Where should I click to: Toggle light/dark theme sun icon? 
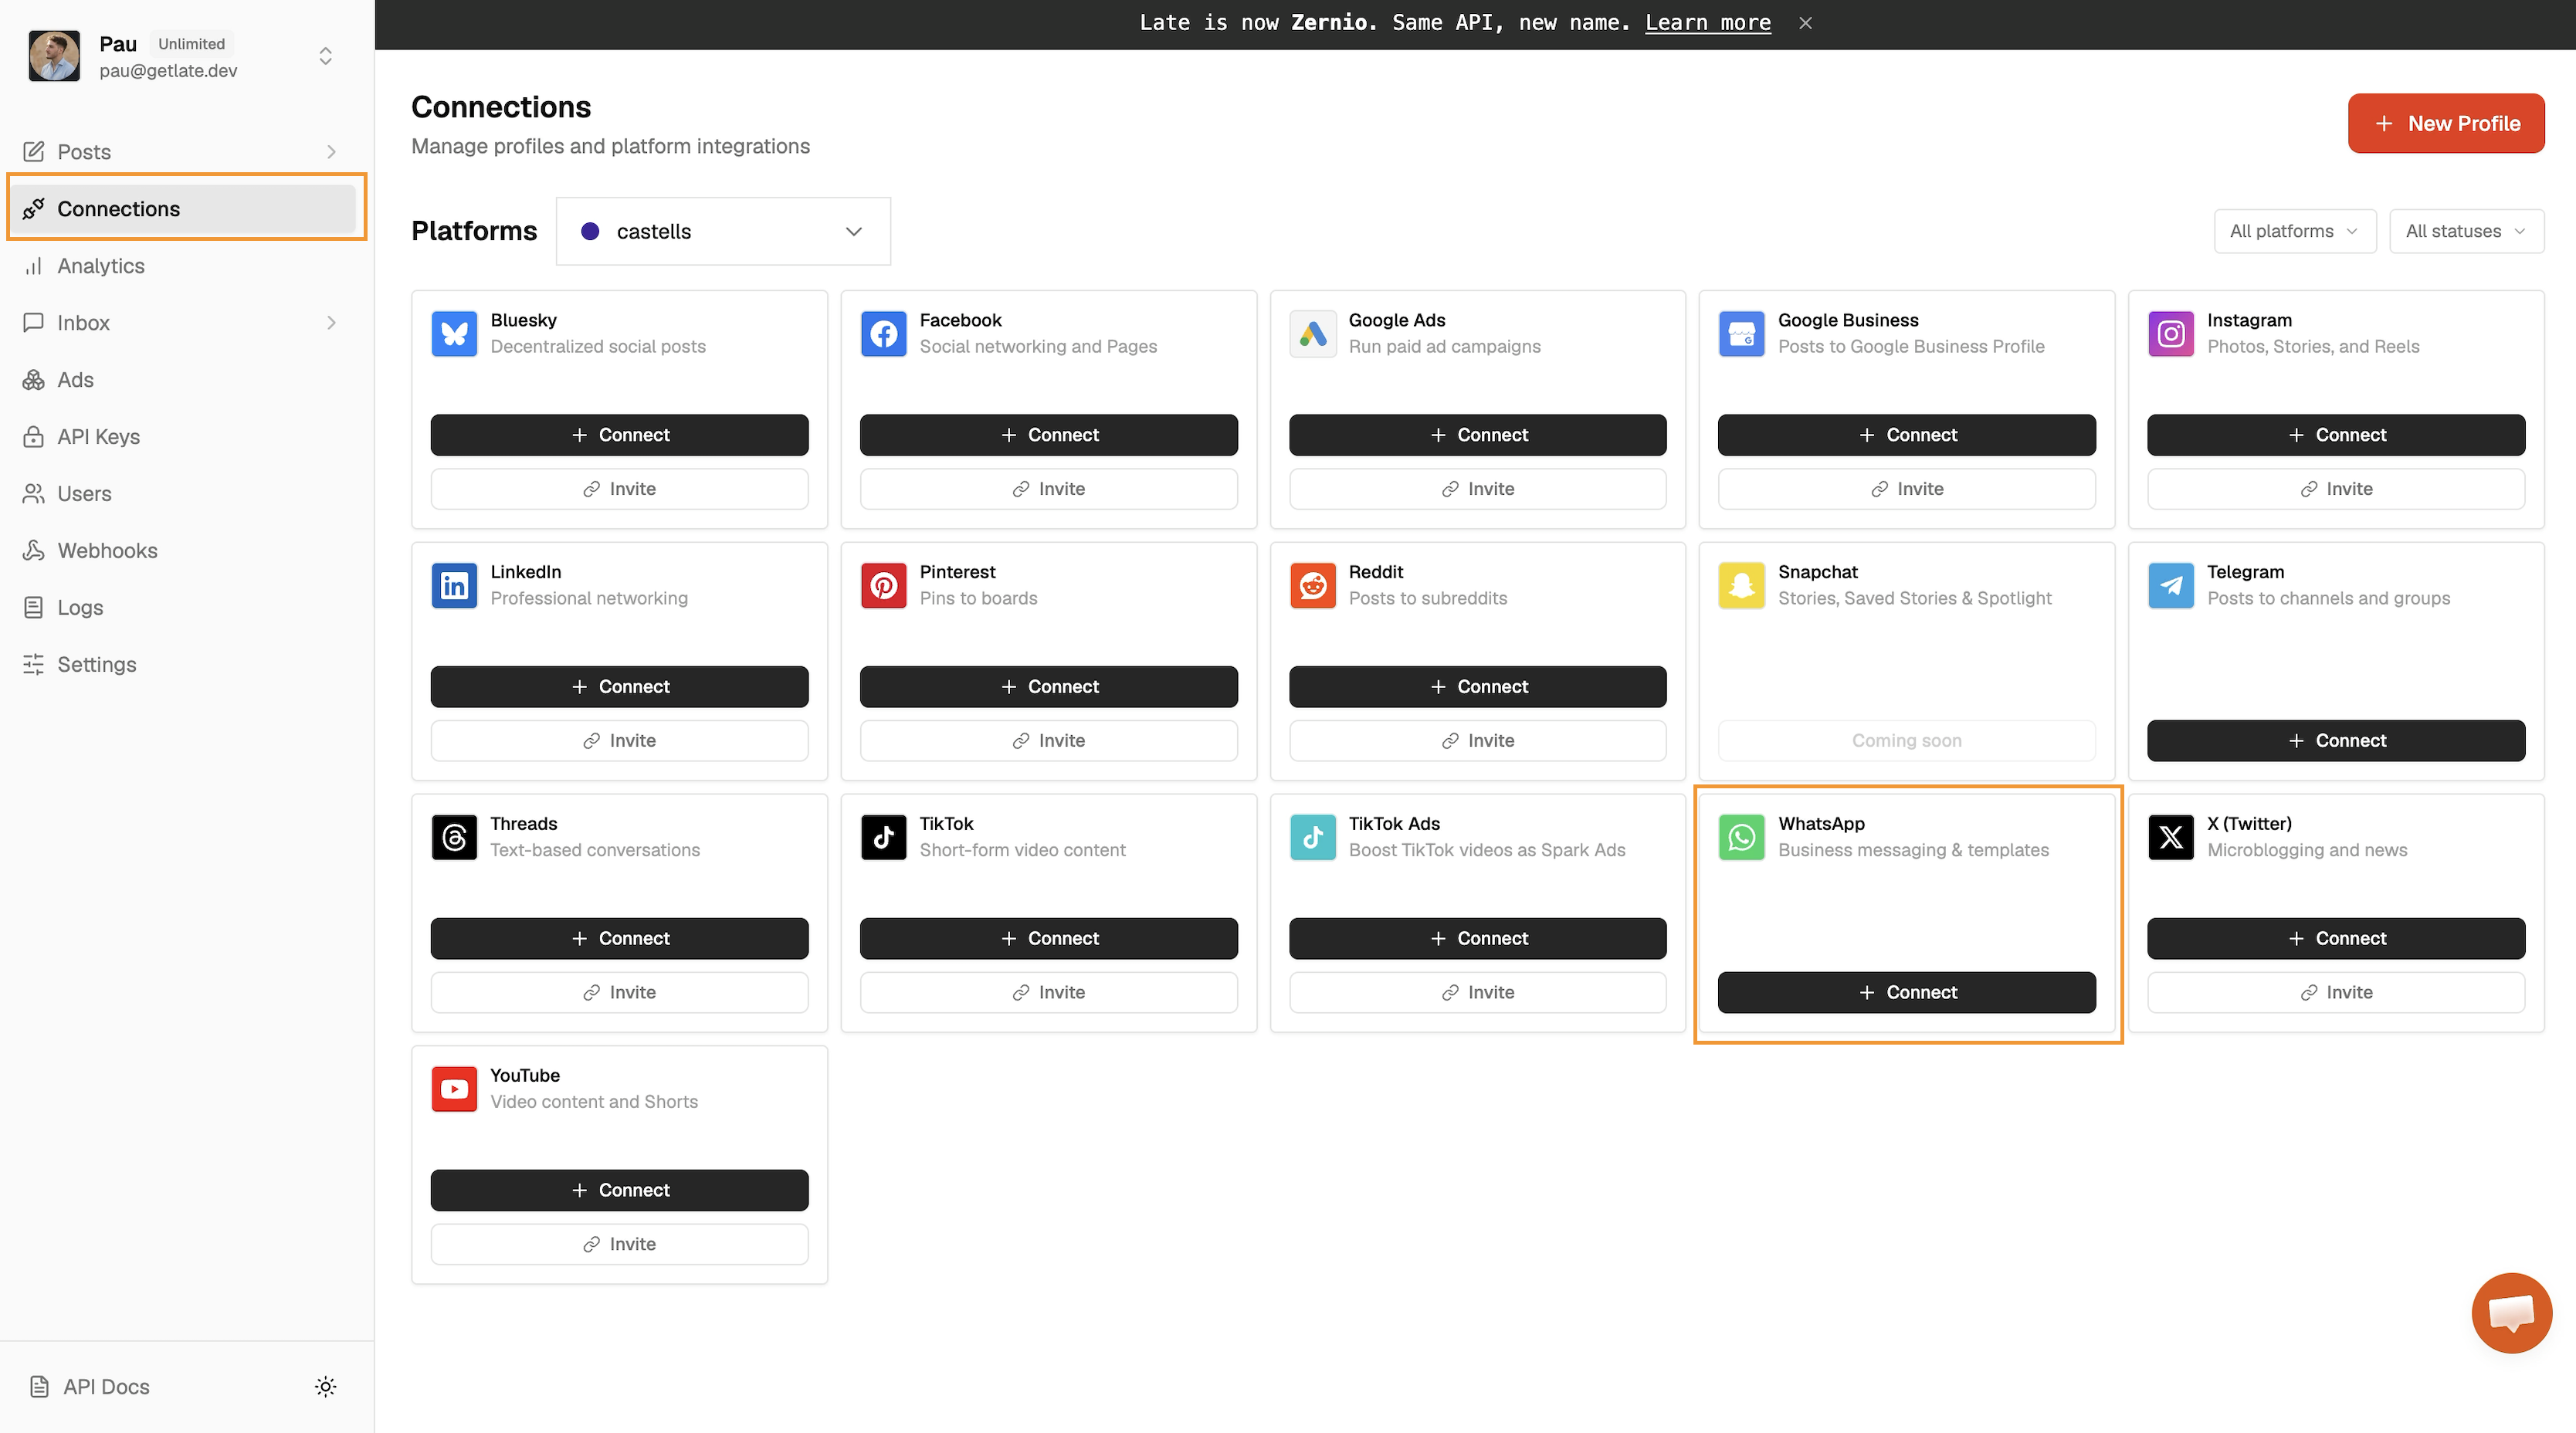325,1386
